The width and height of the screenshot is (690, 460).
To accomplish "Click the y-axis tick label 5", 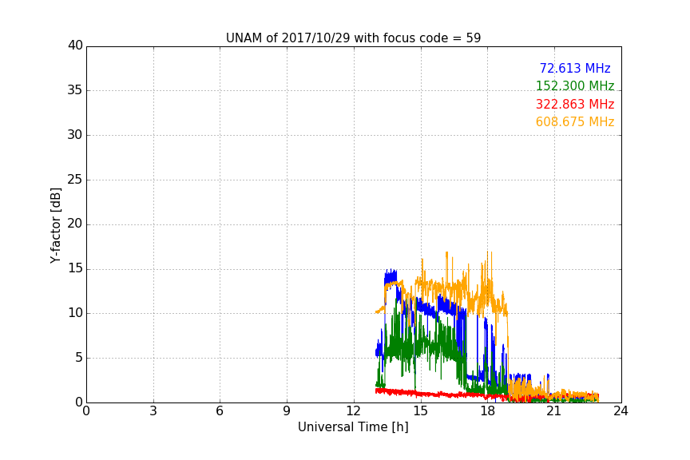I will (x=79, y=358).
